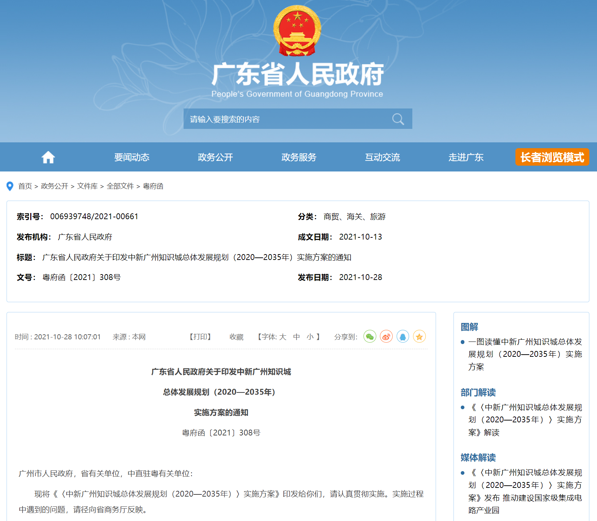Share to QQ via blue penguin icon
Viewport: 597px width, 521px height.
[x=403, y=336]
